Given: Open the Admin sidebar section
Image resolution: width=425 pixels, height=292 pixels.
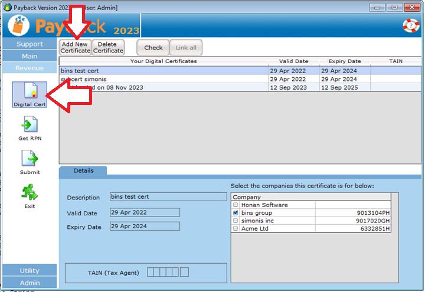Looking at the screenshot, I should (x=30, y=283).
